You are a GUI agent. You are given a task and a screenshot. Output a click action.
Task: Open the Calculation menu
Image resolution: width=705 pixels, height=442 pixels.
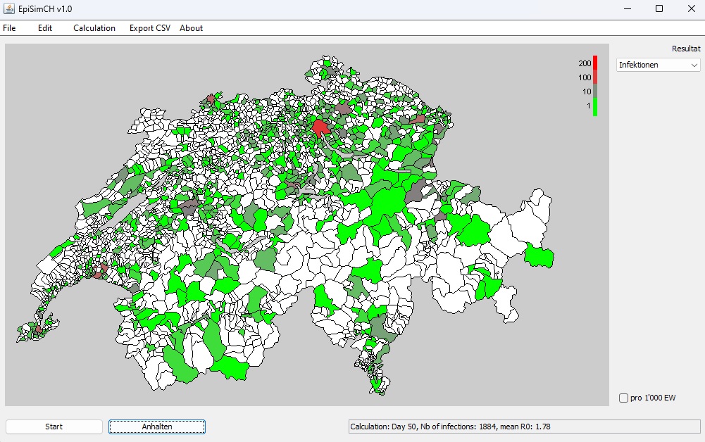pyautogui.click(x=94, y=27)
